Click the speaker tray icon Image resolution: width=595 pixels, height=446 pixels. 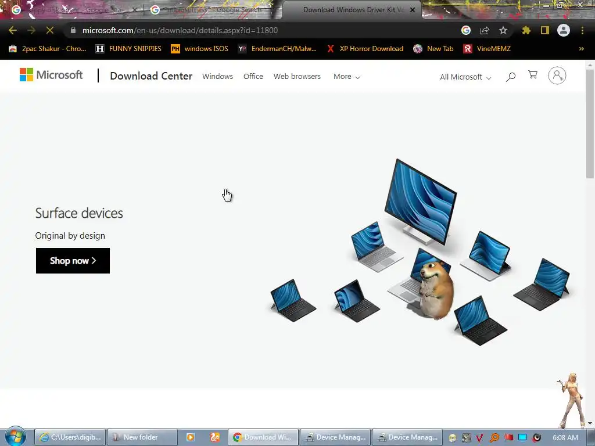536,438
